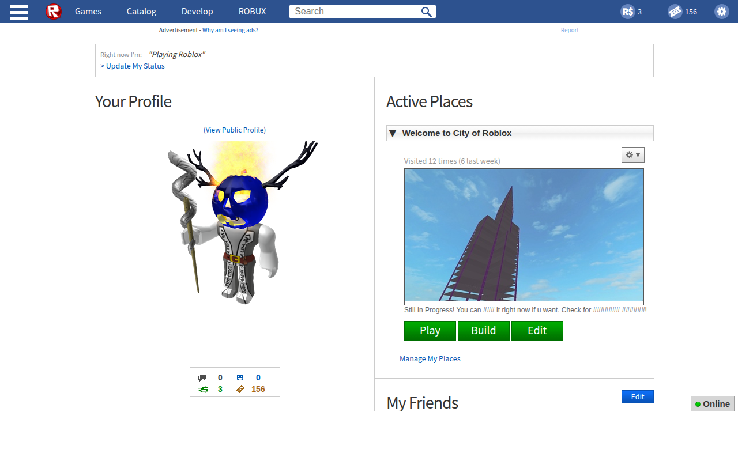
Task: Open the place settings gear dropdown
Action: 633,155
